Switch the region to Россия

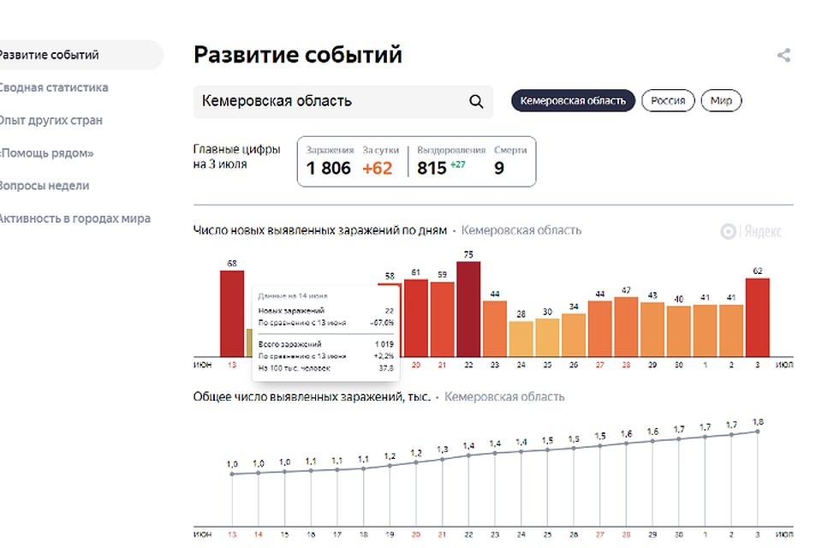(668, 101)
